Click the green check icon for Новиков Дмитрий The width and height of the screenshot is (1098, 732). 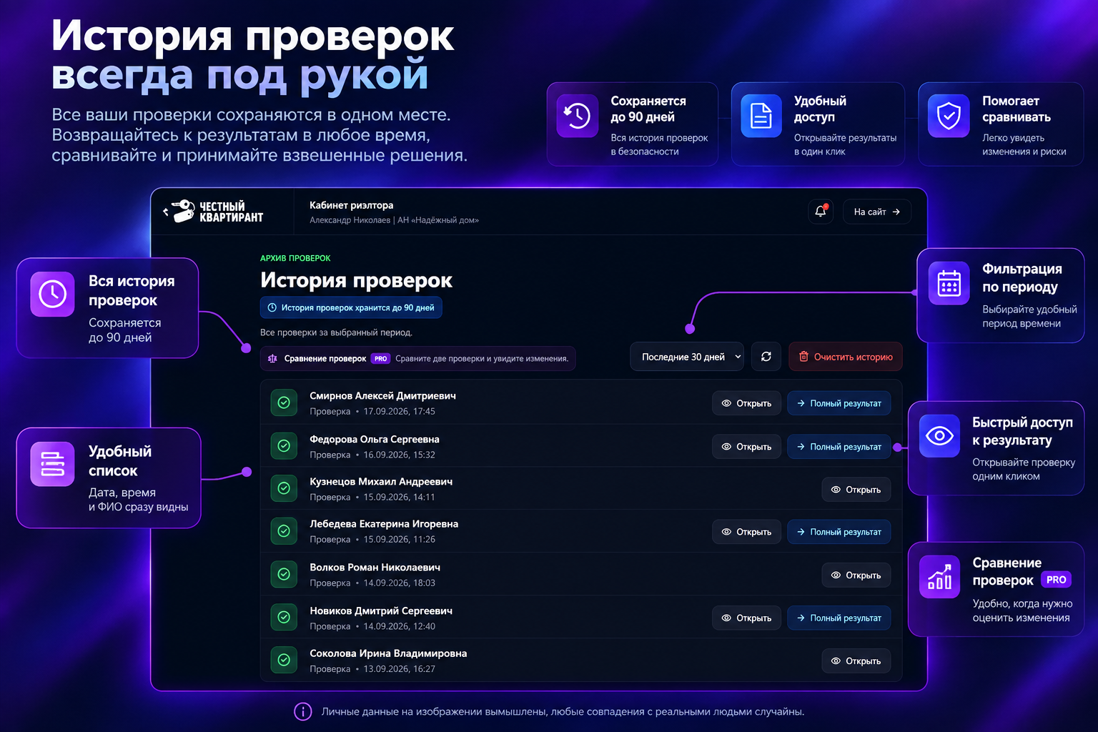284,617
